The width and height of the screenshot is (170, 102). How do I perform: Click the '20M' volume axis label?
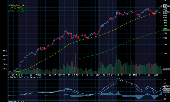coord(5,64)
